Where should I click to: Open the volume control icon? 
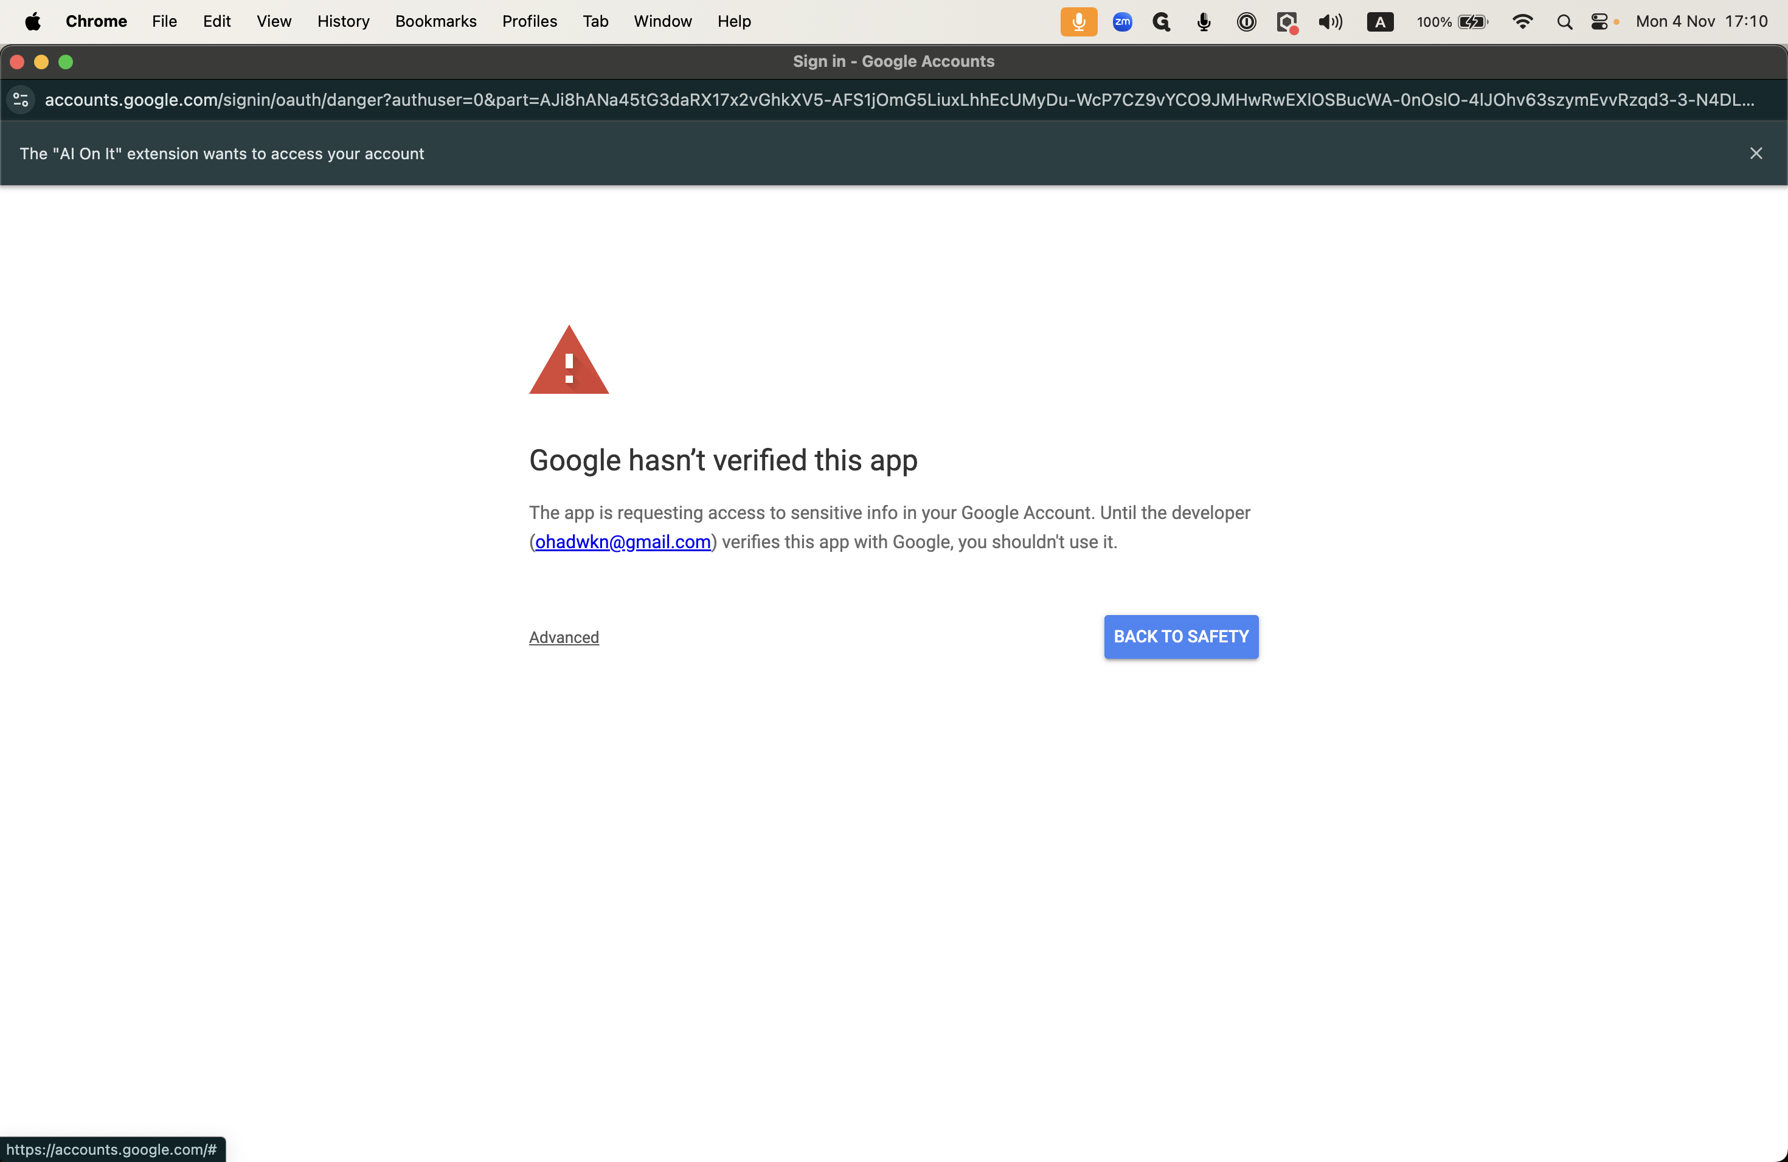(x=1331, y=22)
